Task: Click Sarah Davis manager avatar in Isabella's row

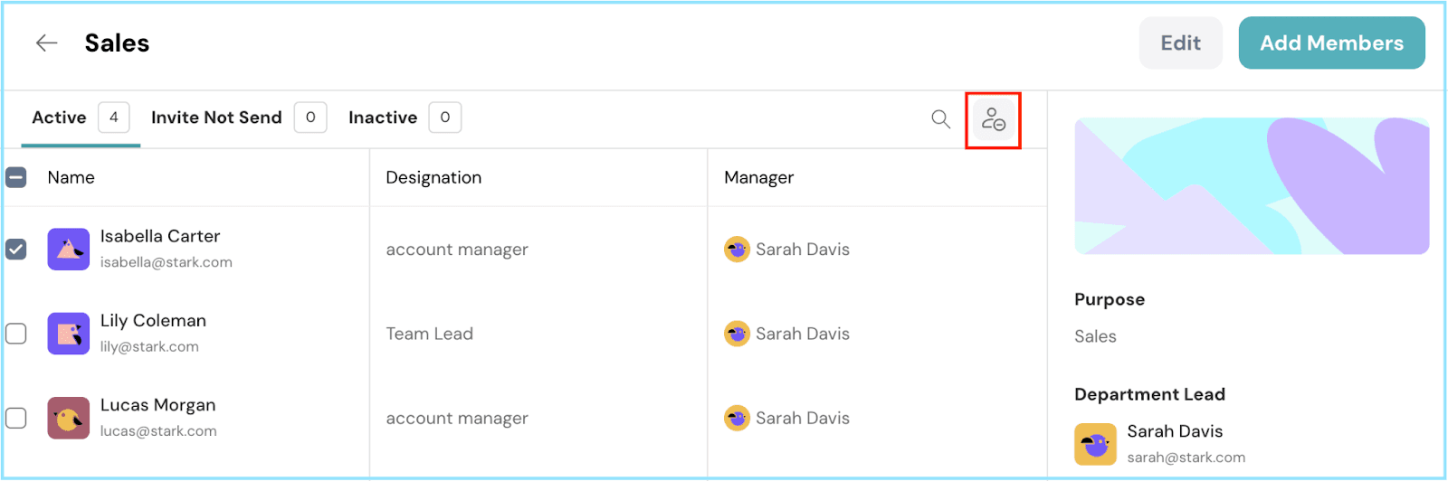Action: point(737,250)
